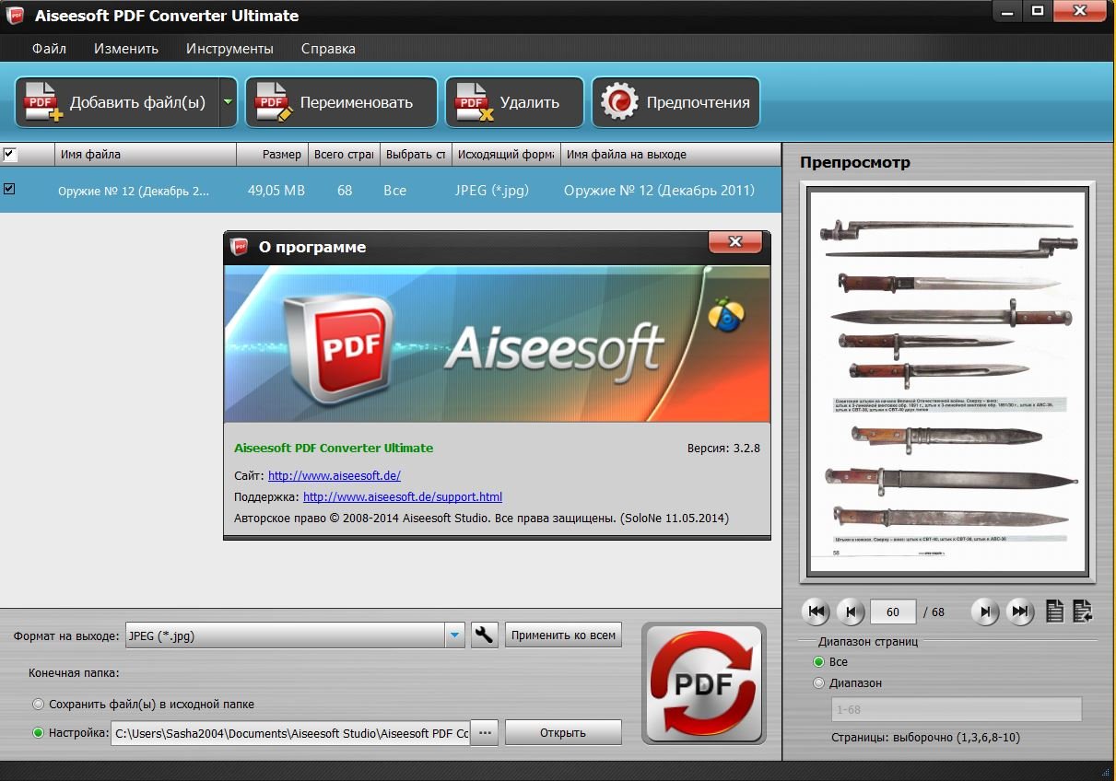Open the http://www.aiseesoft.de/ site link
This screenshot has height=781, width=1116.
[x=335, y=476]
